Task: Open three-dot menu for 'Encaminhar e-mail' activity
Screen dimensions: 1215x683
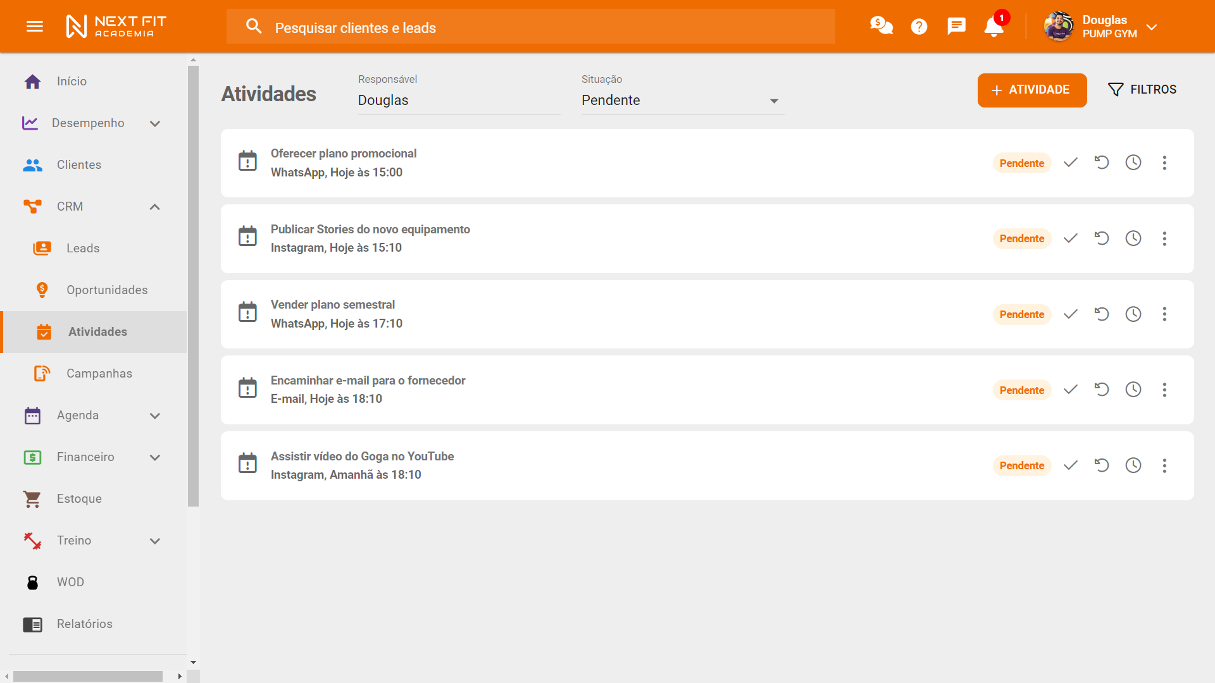Action: 1164,390
